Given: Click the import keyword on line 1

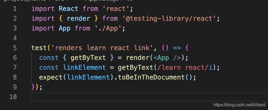Looking at the screenshot, I should 43,9.
